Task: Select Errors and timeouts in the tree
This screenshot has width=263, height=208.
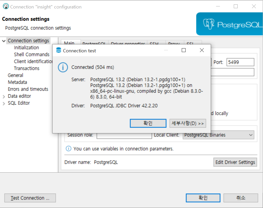Action: [x=28, y=89]
